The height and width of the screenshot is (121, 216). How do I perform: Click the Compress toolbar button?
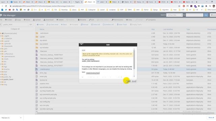151,20
